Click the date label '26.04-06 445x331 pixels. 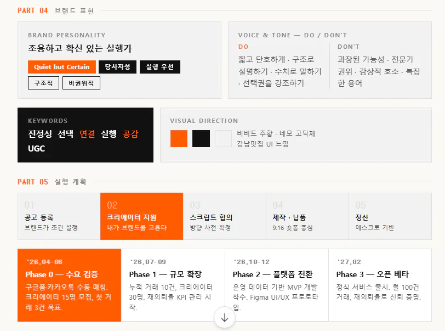tap(44, 262)
